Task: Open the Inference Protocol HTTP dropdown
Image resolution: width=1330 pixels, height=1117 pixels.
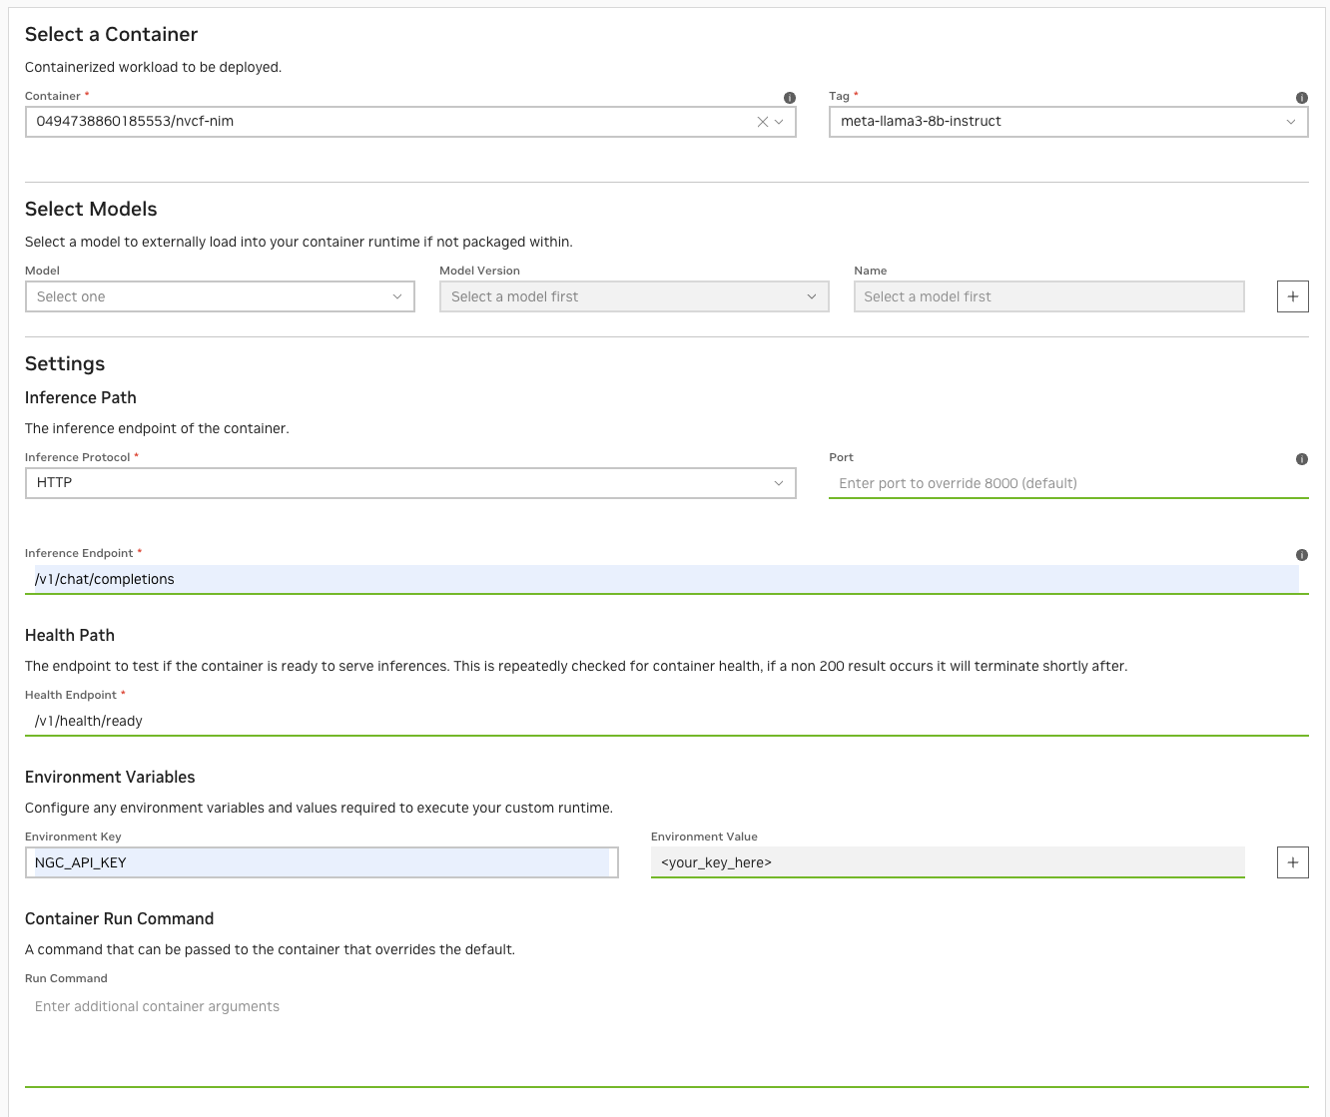Action: (409, 483)
